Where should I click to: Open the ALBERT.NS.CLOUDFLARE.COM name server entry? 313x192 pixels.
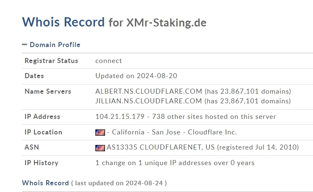148,92
